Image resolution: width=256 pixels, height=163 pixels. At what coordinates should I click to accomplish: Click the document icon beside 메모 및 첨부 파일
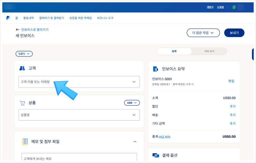click(x=24, y=141)
